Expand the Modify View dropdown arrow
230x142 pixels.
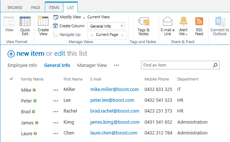84,18
